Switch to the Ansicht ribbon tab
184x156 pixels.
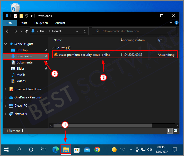pos(60,23)
